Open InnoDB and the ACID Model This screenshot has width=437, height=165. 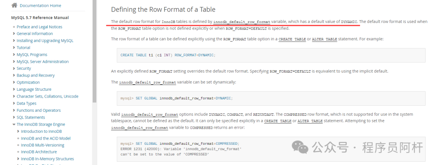coord(45,138)
